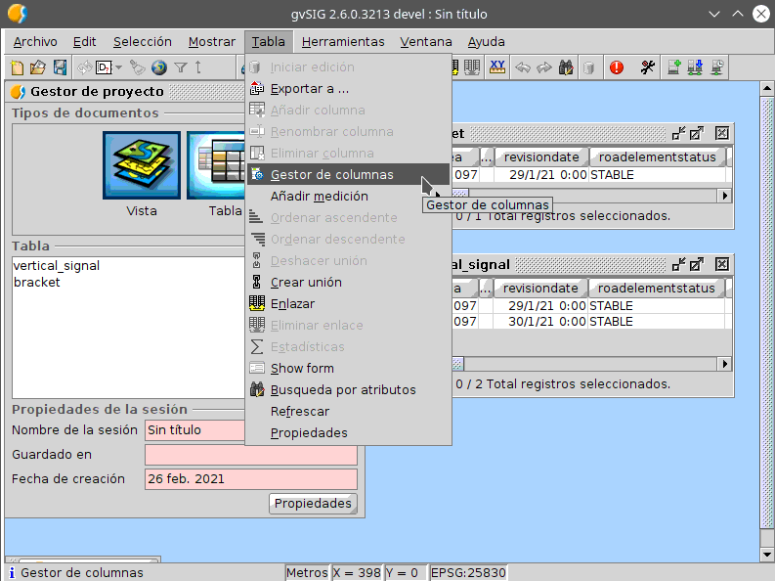Click the main workspace scroll-down arrow
Viewport: 775px width, 581px height.
point(766,554)
